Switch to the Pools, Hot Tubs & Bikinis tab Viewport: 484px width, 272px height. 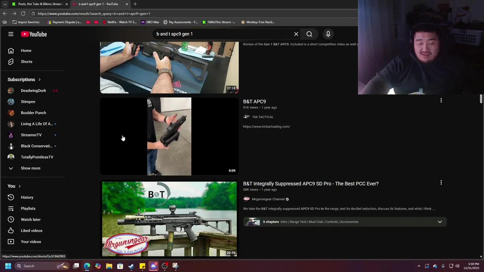[40, 4]
